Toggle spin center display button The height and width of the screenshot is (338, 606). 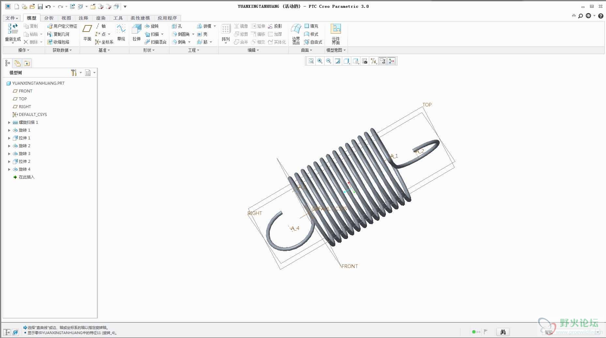[391, 61]
